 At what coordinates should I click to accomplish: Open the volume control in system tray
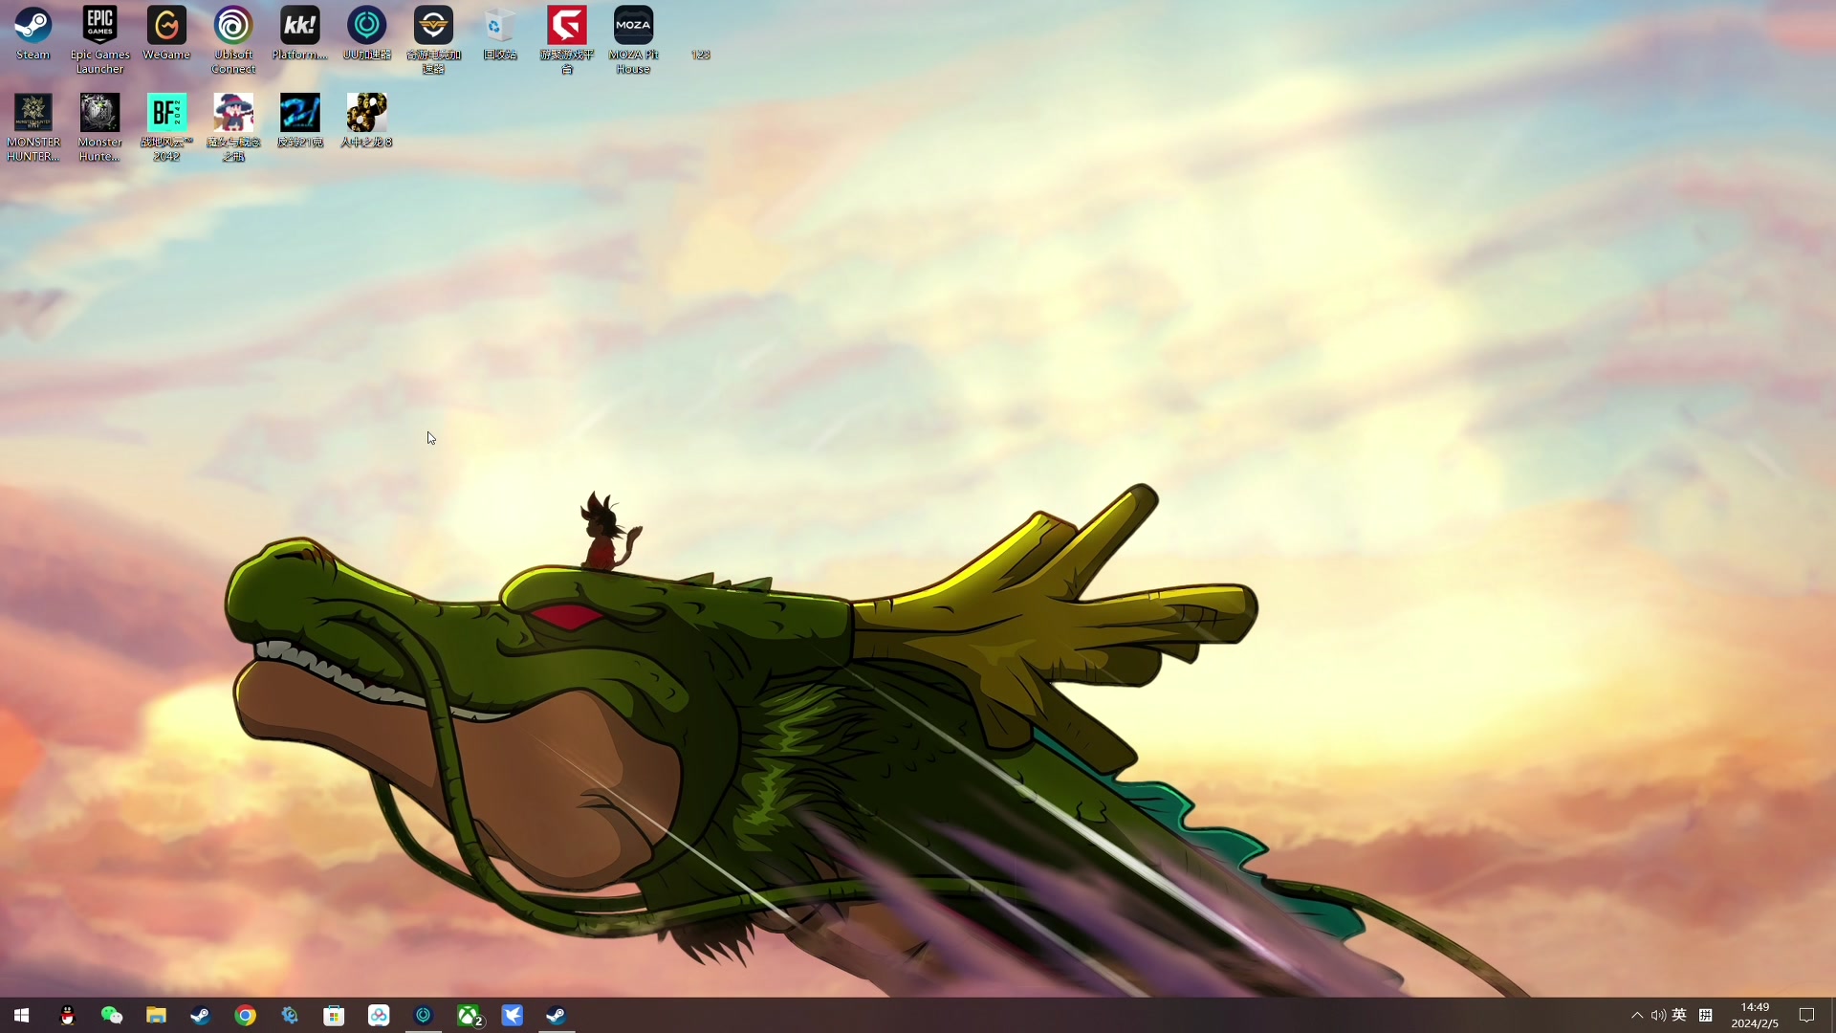[1658, 1016]
